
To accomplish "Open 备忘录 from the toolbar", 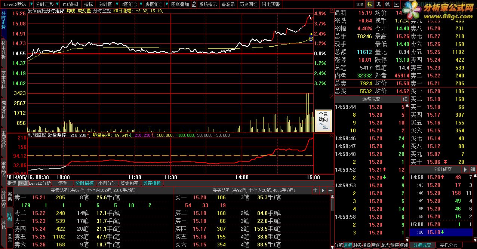I will [x=228, y=4].
